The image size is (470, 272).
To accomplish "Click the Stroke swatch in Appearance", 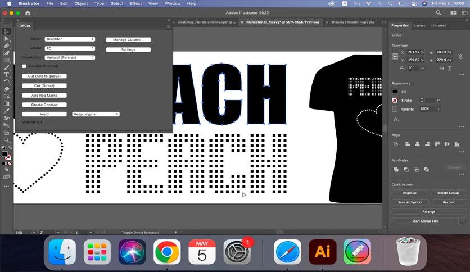I will point(395,101).
